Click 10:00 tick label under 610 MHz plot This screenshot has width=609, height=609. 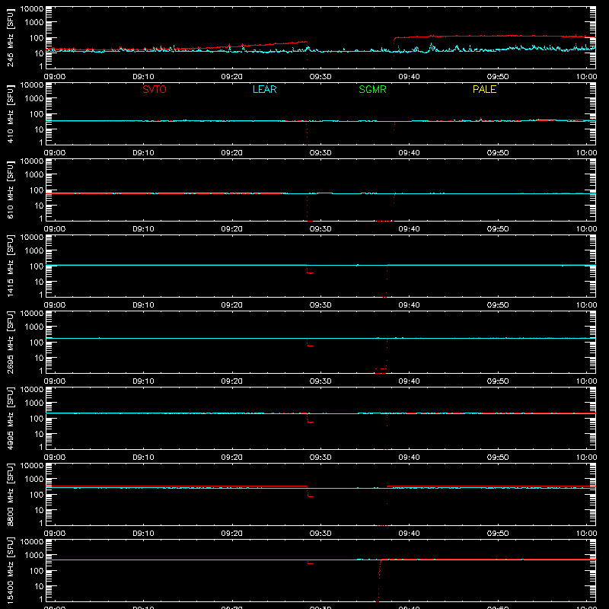586,229
